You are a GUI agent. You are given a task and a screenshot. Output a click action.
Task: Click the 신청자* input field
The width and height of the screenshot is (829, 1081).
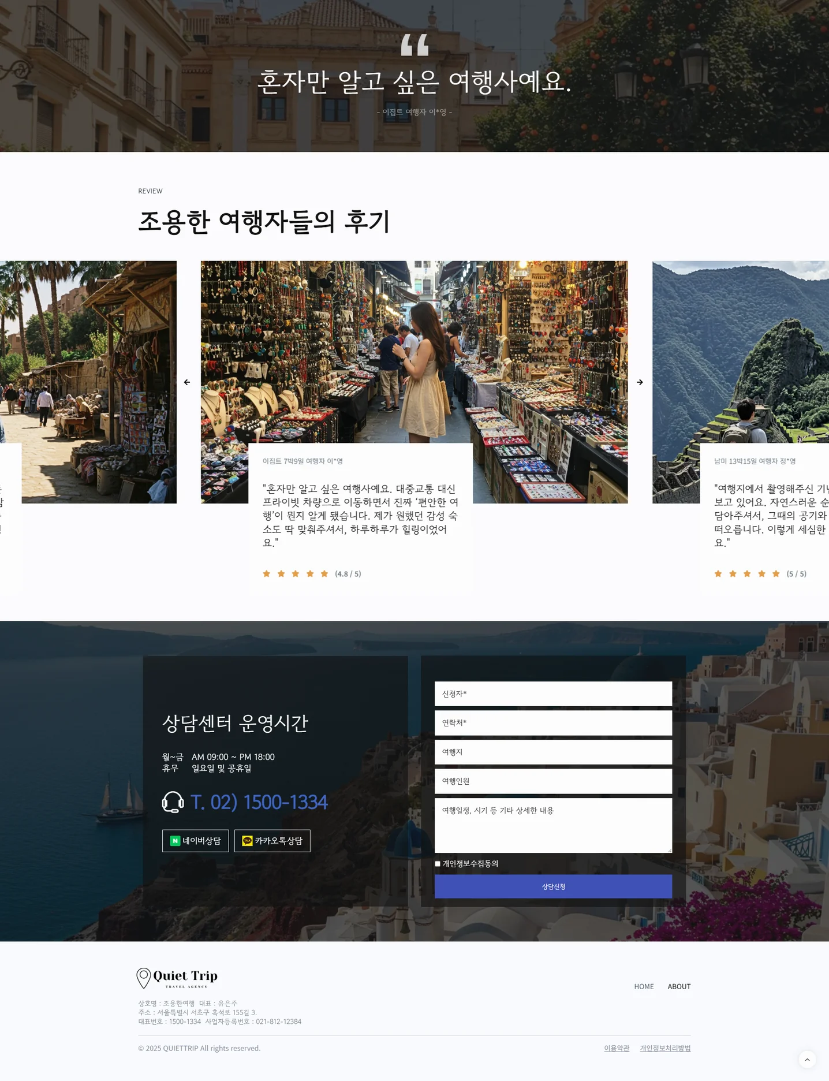(553, 694)
